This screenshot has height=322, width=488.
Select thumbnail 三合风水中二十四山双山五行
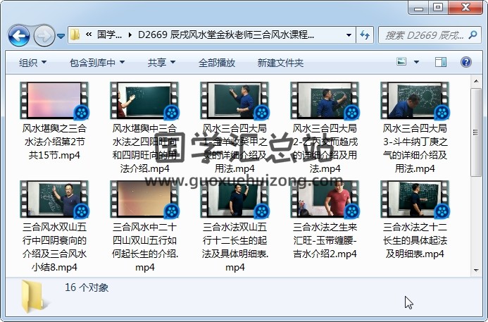click(144, 199)
